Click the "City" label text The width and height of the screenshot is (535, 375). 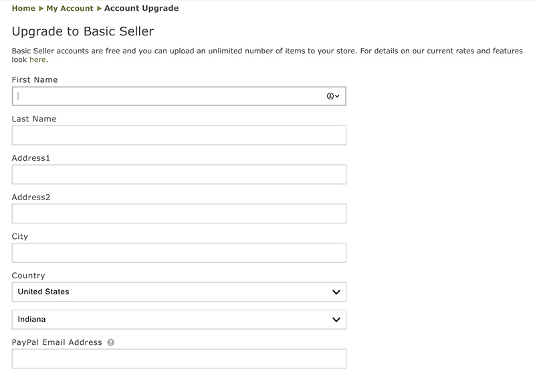[x=20, y=237]
